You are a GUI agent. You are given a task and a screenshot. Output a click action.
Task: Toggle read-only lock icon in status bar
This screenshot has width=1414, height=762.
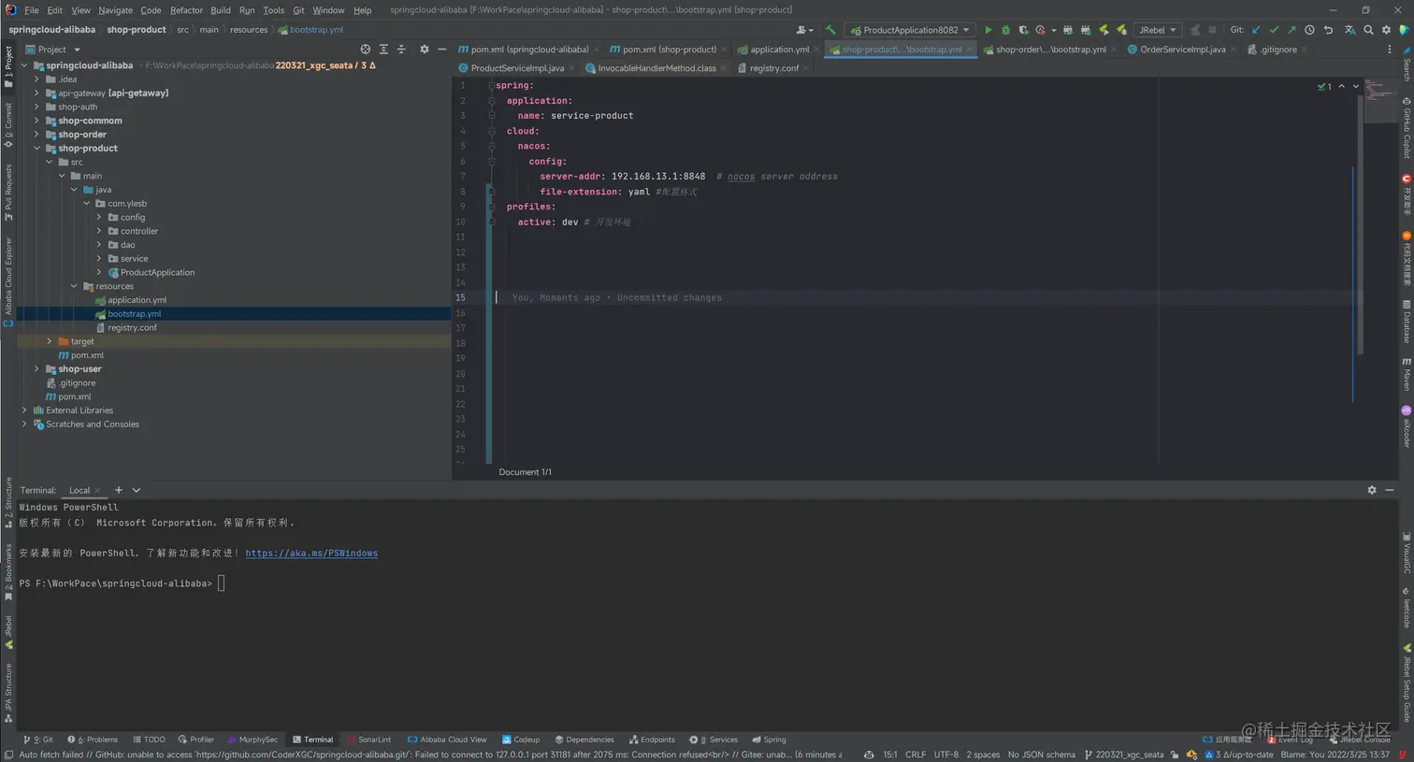pyautogui.click(x=1175, y=755)
